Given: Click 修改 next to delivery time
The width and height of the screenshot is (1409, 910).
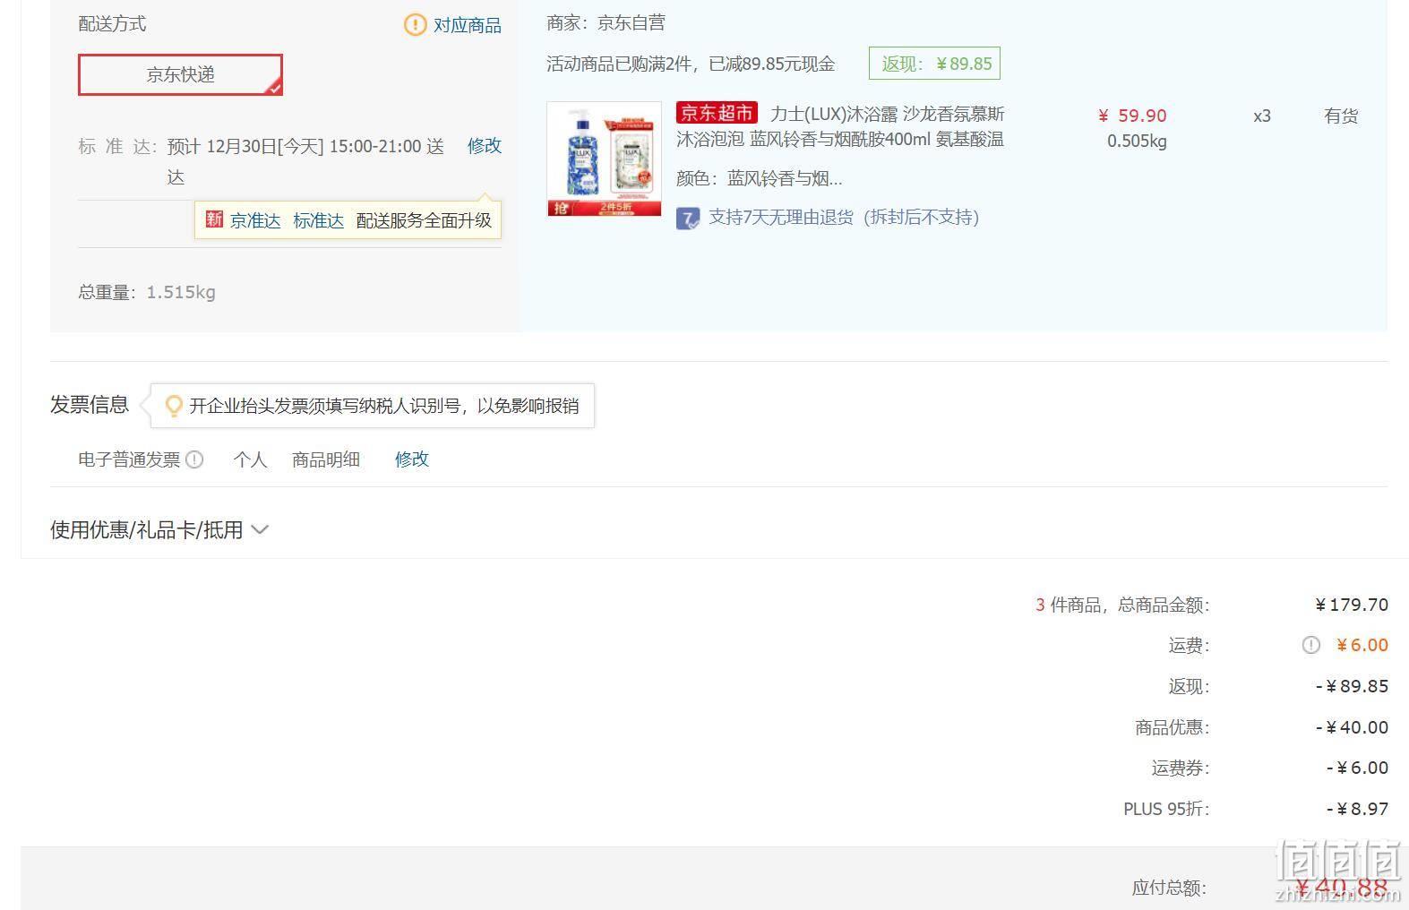Looking at the screenshot, I should pos(485,145).
